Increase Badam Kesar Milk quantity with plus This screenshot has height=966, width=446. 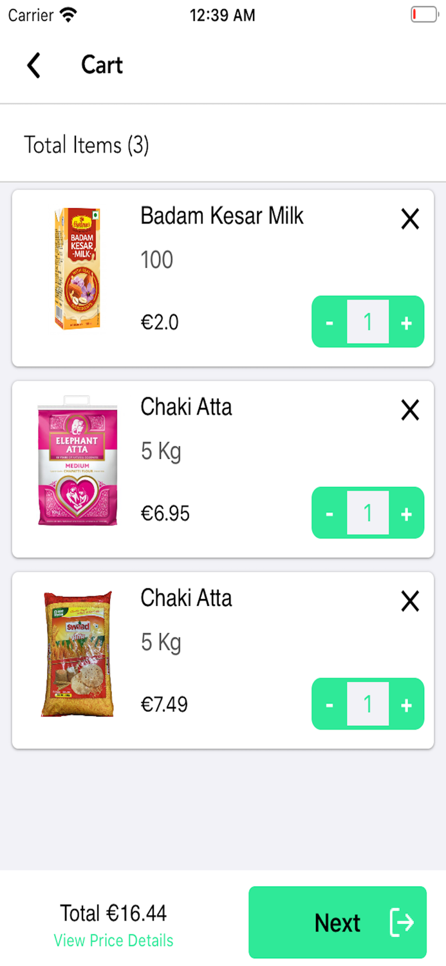click(x=407, y=322)
